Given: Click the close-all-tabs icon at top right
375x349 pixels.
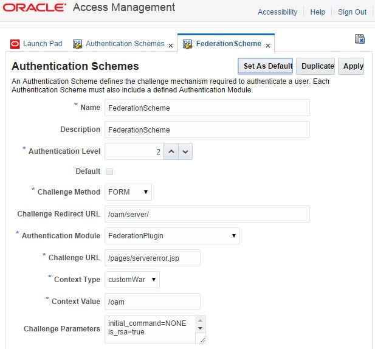Looking at the screenshot, I should tap(359, 39).
